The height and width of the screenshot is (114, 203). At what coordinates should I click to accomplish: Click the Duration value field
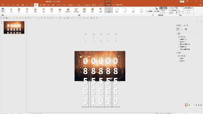[179, 10]
